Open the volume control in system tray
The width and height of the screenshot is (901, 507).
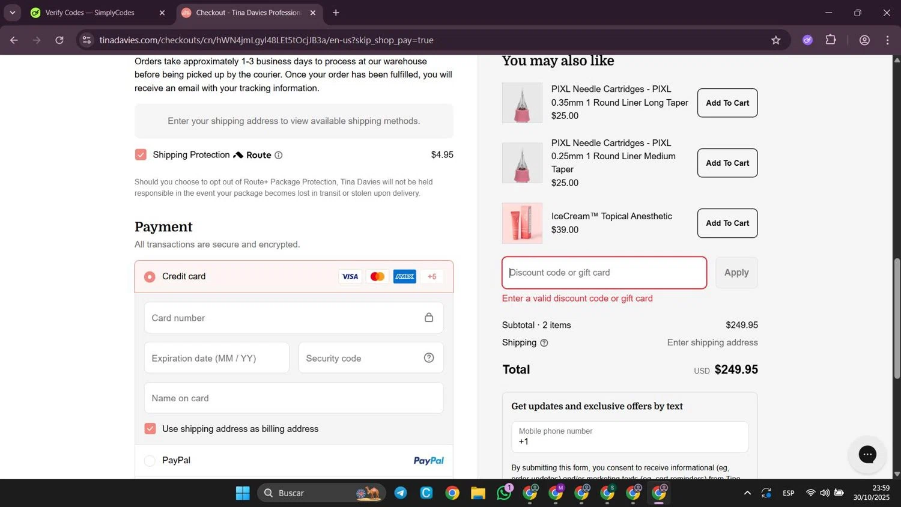[x=825, y=493]
